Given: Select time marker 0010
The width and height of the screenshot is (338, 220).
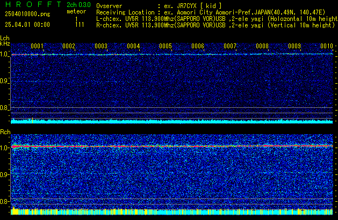Looking at the screenshot, I should (x=327, y=46).
